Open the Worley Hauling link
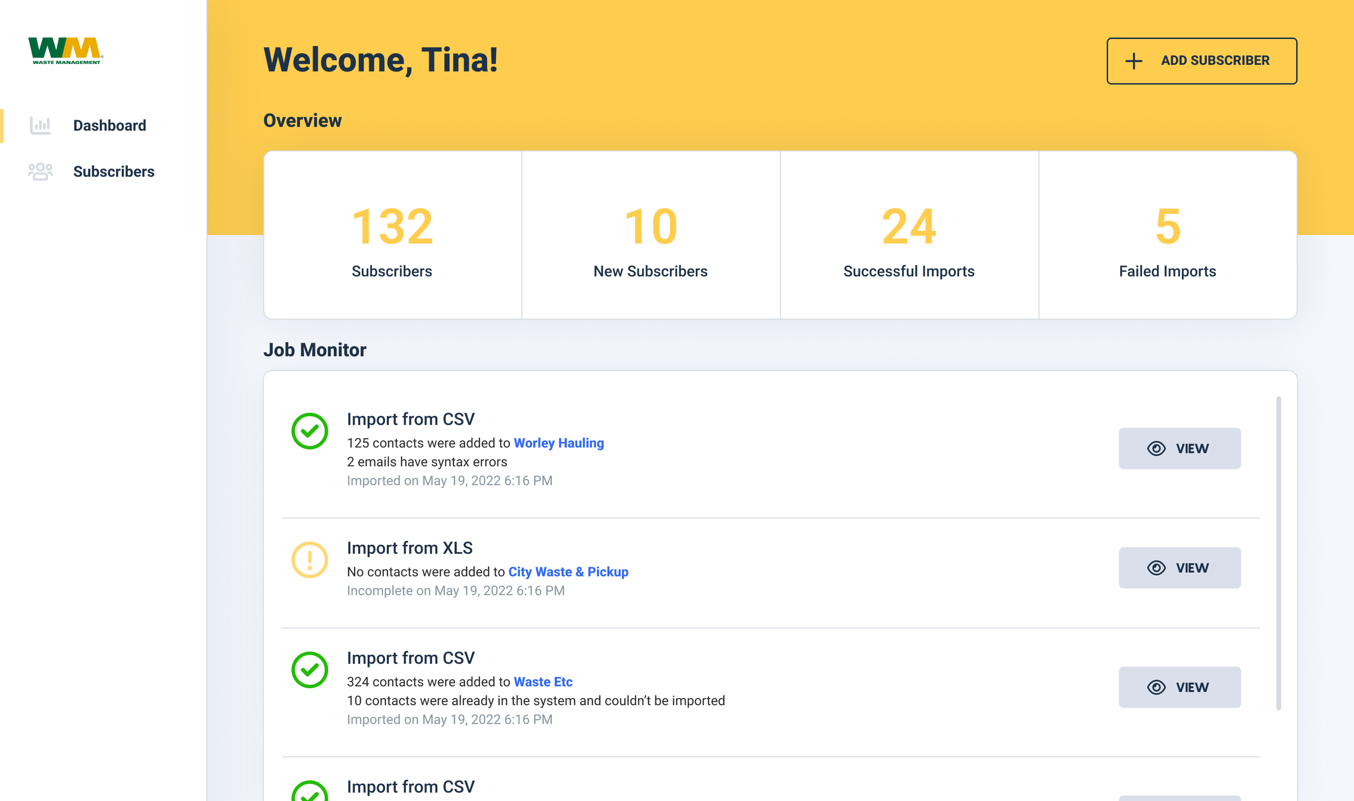The image size is (1354, 801). 558,443
